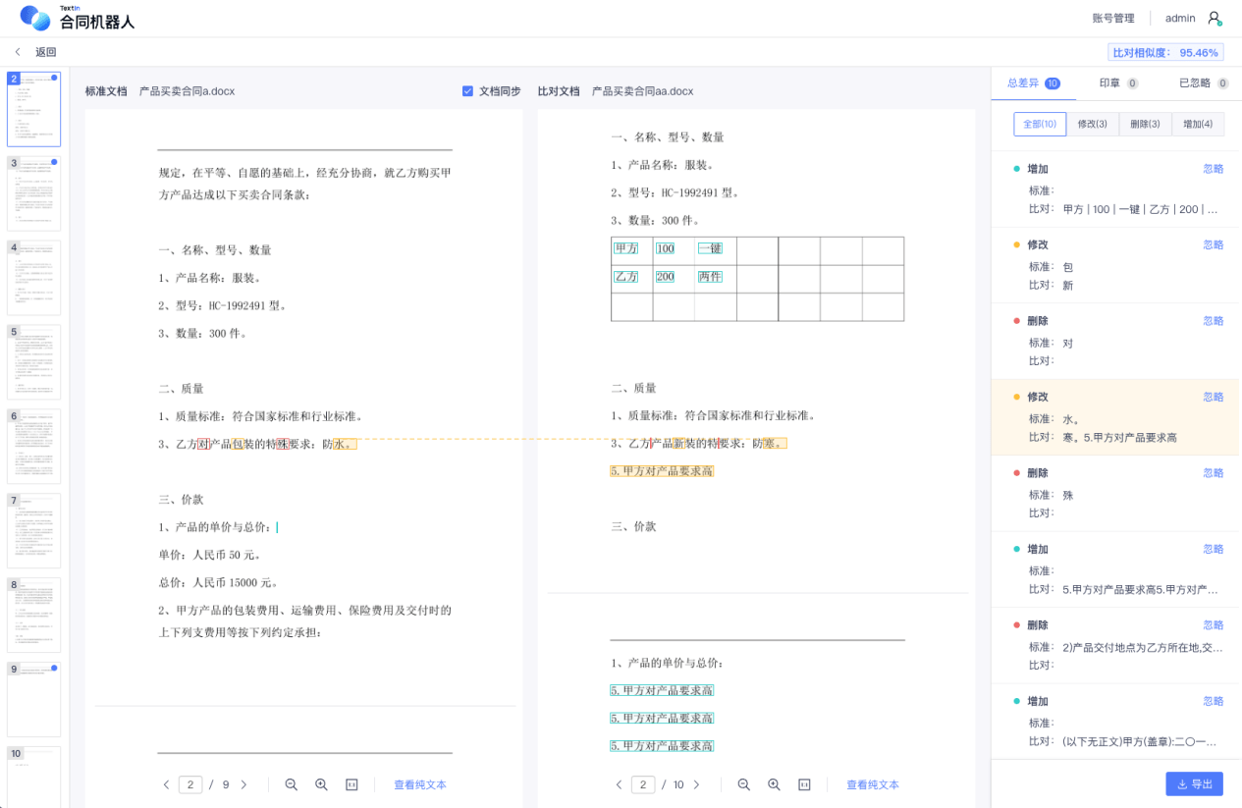Click page number field of standard document
The image size is (1242, 808).
pos(190,784)
